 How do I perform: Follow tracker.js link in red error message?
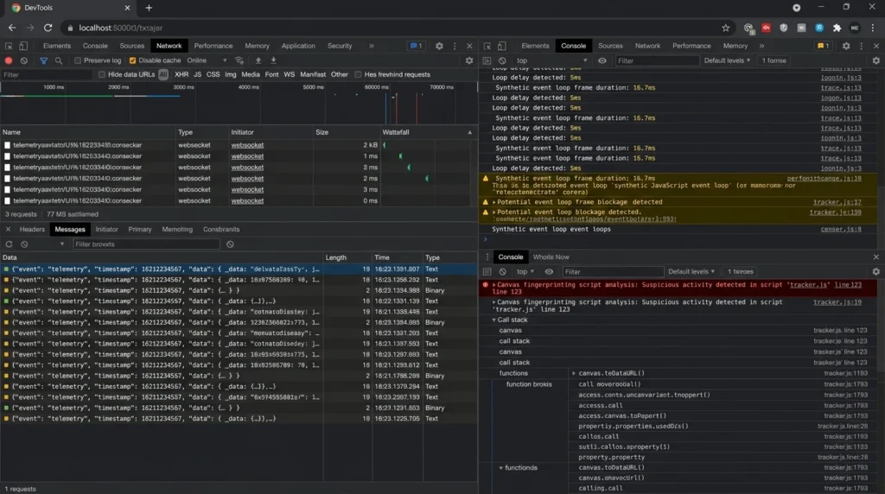(x=808, y=285)
